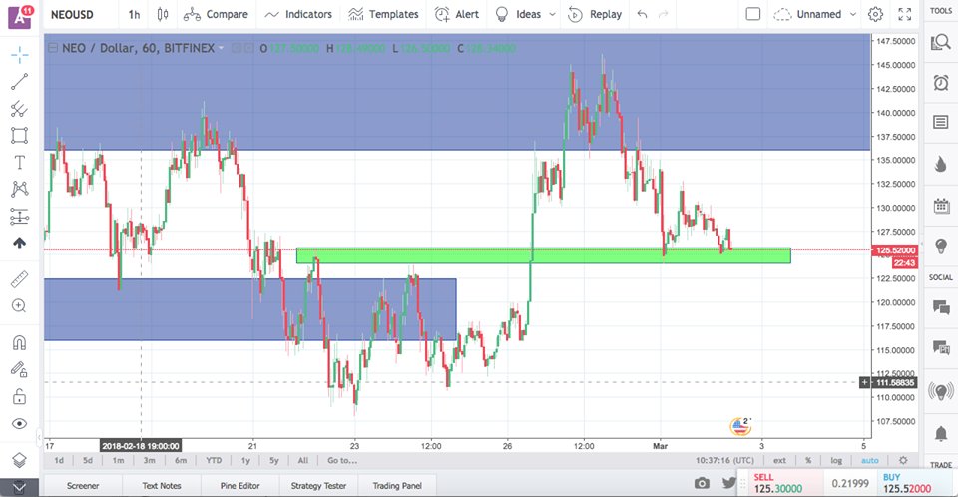Screen dimensions: 958x497
Task: Toggle percentage scale mode
Action: [x=808, y=460]
